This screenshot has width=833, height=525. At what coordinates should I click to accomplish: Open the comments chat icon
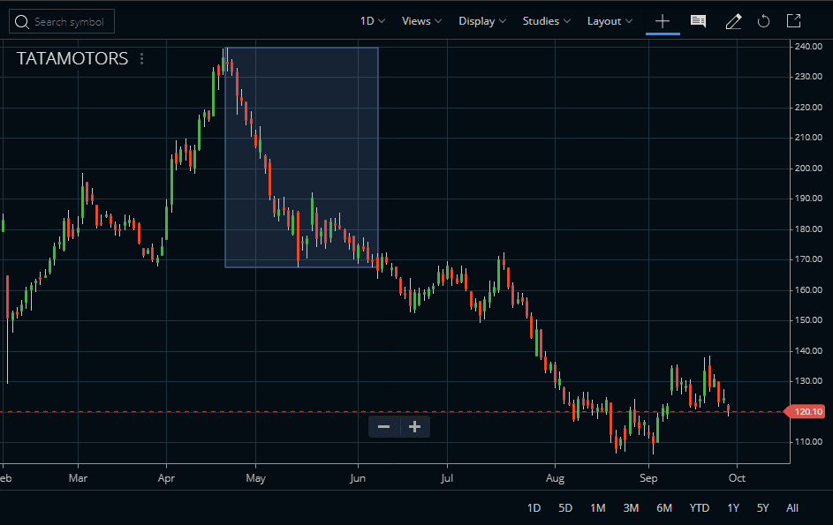pyautogui.click(x=698, y=21)
